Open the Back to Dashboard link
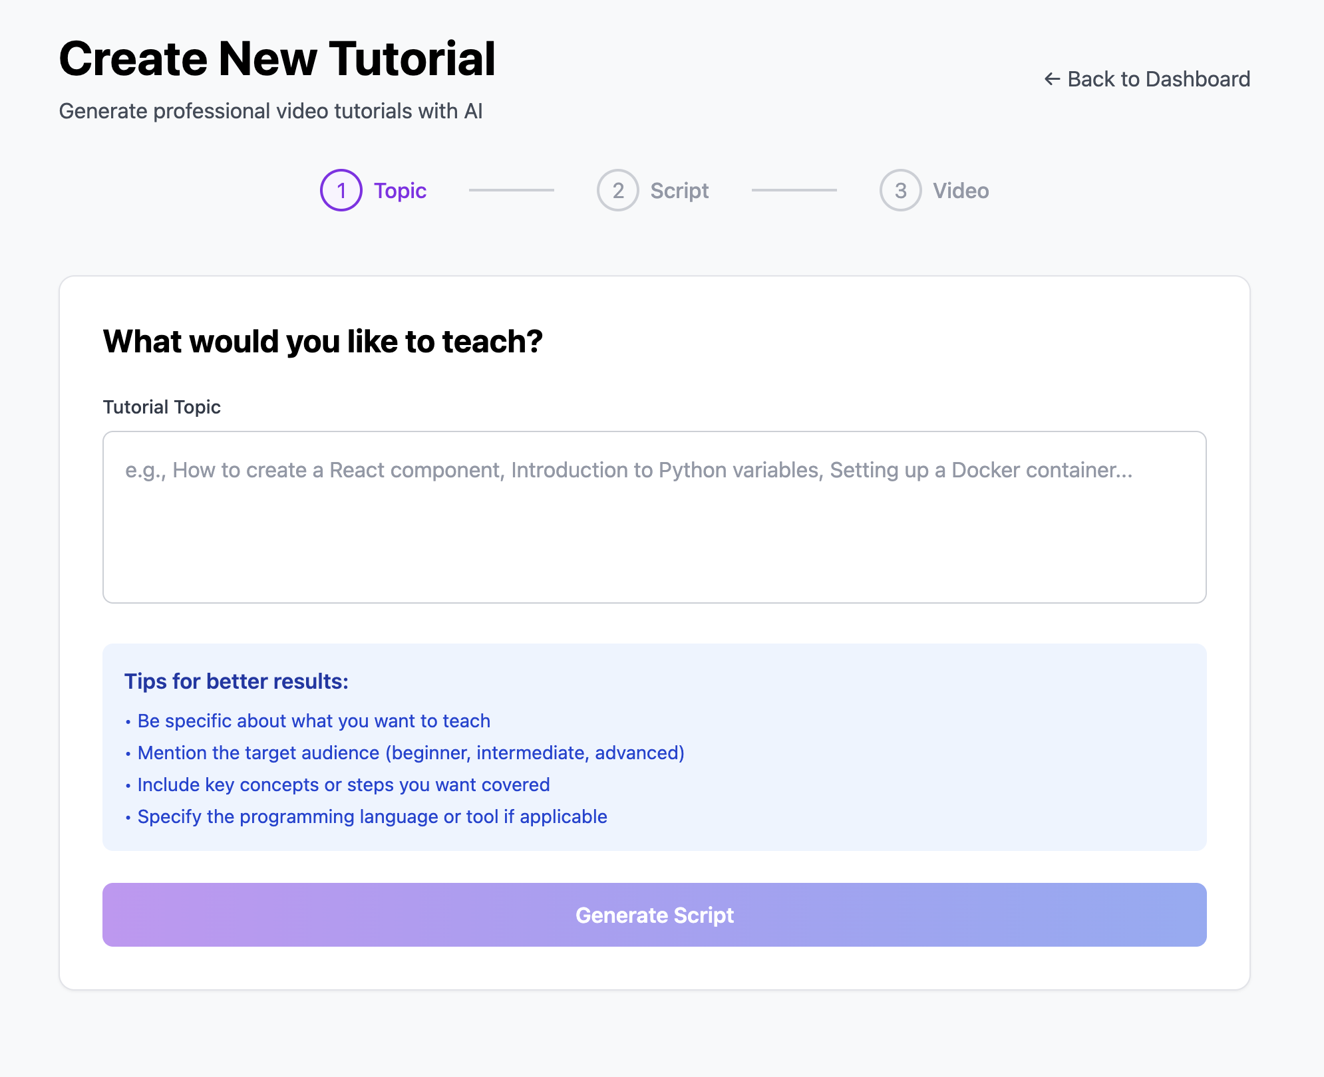Viewport: 1324px width, 1077px height. click(x=1158, y=79)
